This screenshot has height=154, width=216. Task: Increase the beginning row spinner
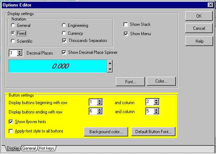[99, 101]
